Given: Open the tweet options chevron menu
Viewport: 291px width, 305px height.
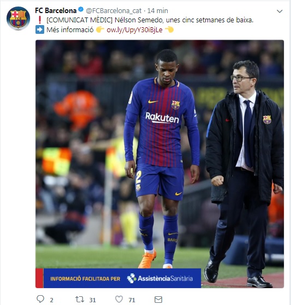Looking at the screenshot, I should point(280,11).
